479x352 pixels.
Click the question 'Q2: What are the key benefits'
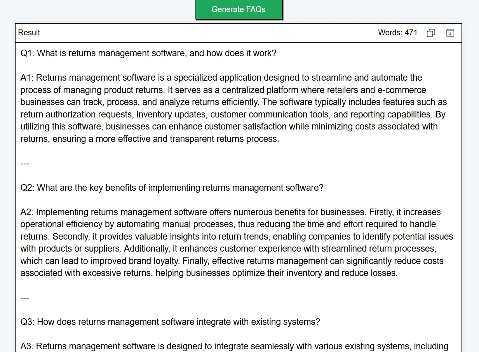pyautogui.click(x=172, y=188)
